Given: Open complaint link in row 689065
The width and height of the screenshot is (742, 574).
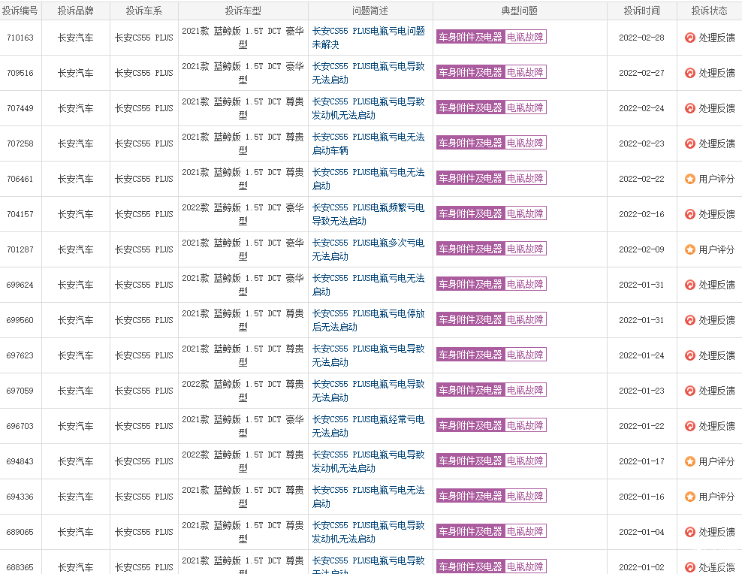Looking at the screenshot, I should [x=369, y=533].
